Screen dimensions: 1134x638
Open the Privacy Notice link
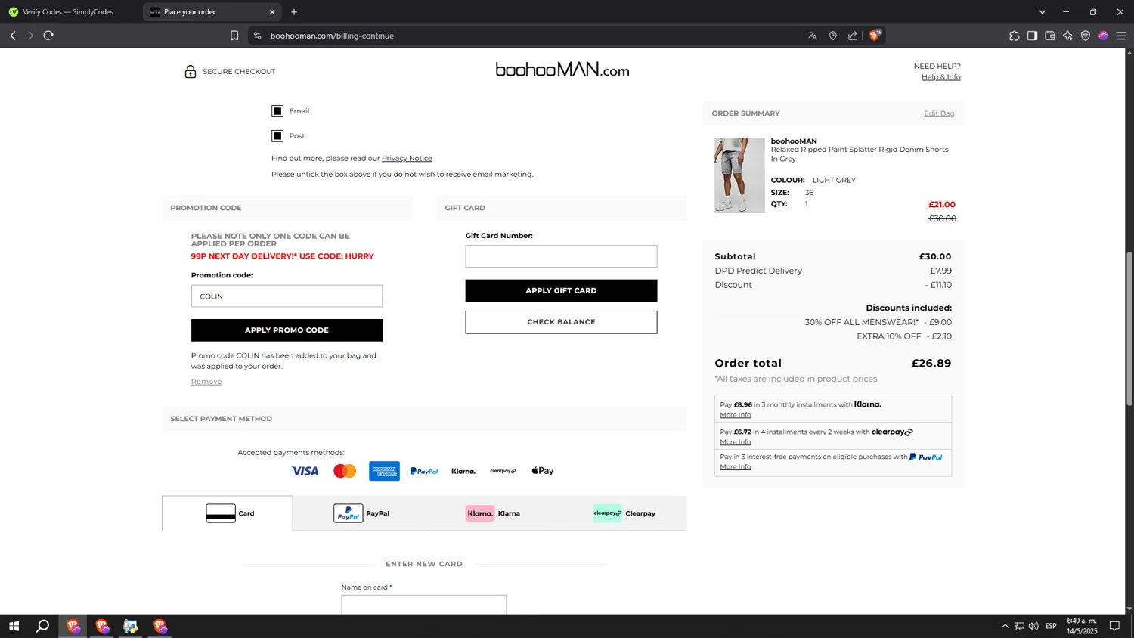407,158
